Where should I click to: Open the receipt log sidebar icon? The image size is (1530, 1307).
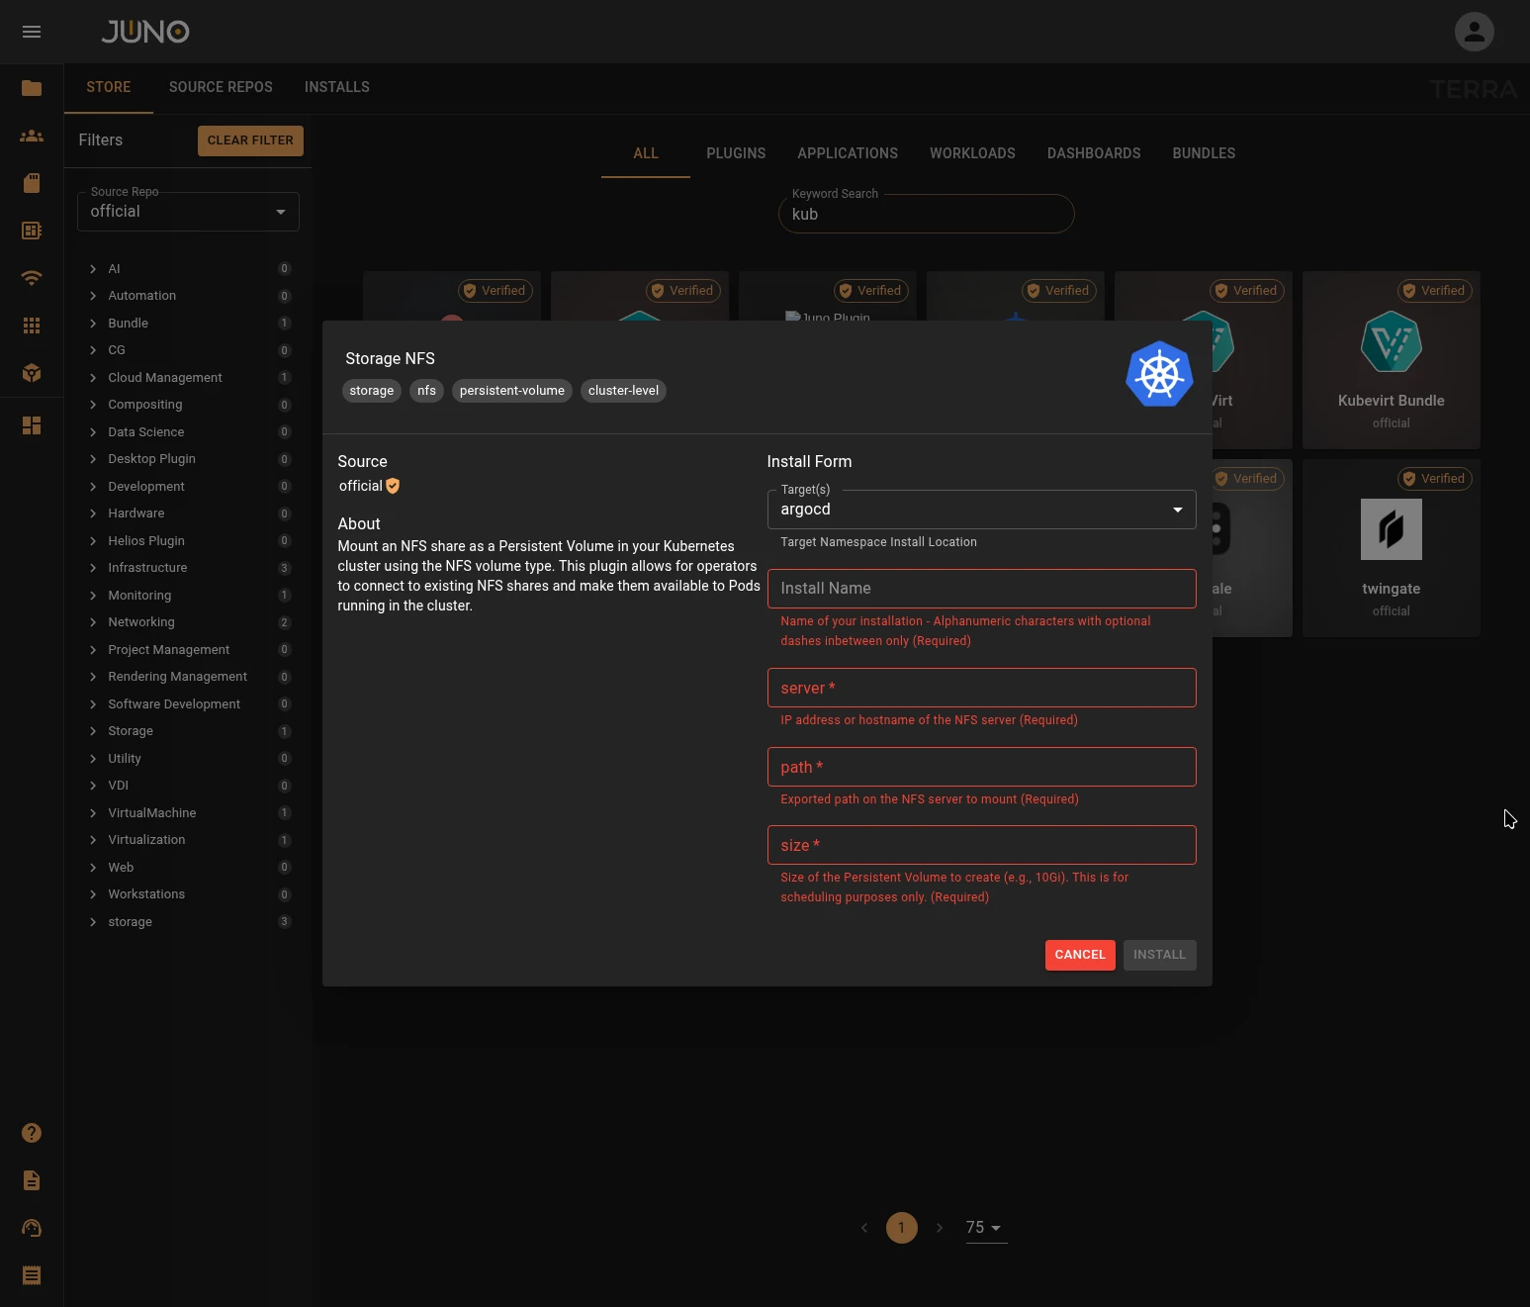point(32,1275)
